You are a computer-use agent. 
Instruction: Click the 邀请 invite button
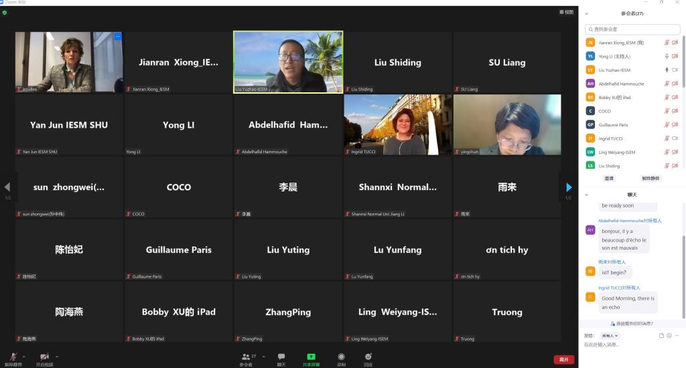(x=609, y=179)
